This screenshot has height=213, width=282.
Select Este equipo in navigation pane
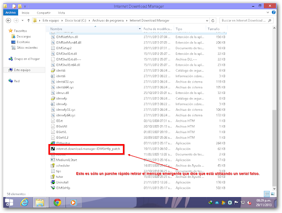22,70
